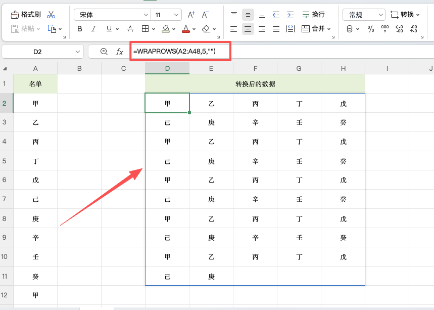Click cell A1 labeled 名单
The width and height of the screenshot is (434, 310).
(35, 84)
